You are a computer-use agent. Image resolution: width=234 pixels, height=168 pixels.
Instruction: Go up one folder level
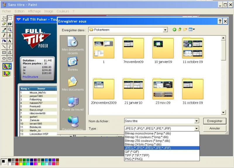(x=180, y=30)
